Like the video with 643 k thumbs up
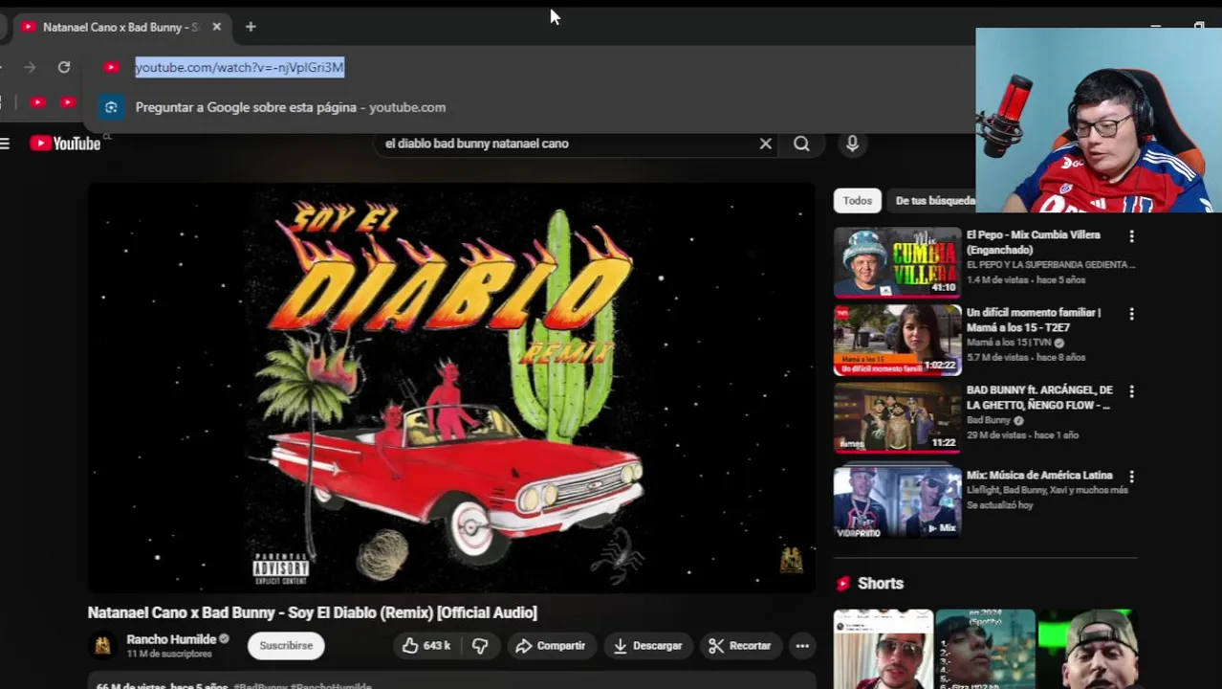The width and height of the screenshot is (1222, 689). click(426, 646)
